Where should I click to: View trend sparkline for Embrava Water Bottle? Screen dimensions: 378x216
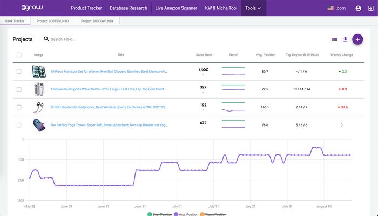[x=233, y=88]
